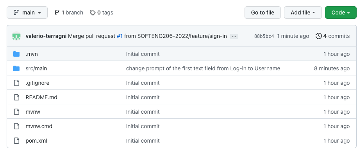Open the .gitignore file
The image size is (359, 152).
click(38, 83)
